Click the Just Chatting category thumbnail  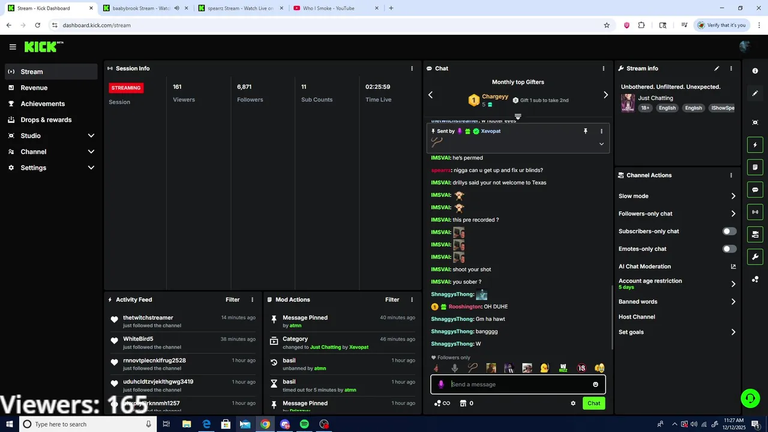(x=628, y=103)
